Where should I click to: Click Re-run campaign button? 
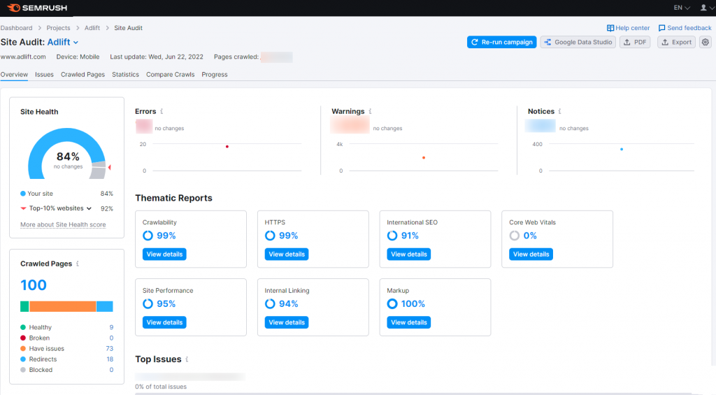pyautogui.click(x=502, y=42)
